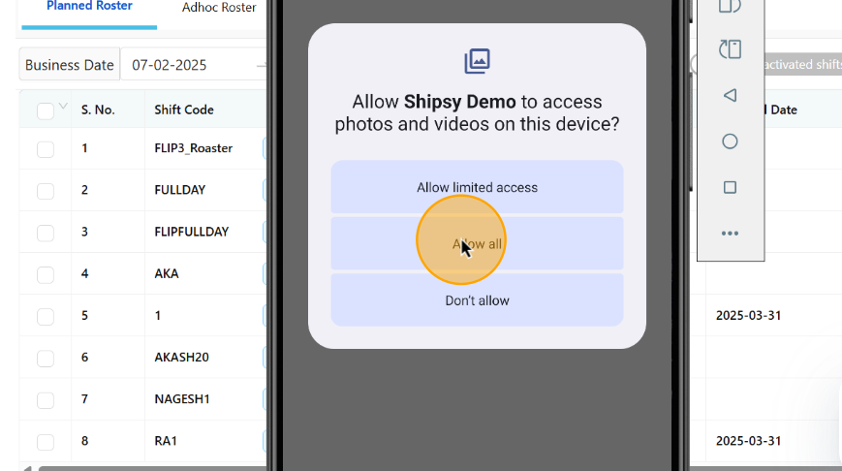Image resolution: width=842 pixels, height=471 pixels.
Task: Click RA1 shift code cell
Action: [x=166, y=441]
